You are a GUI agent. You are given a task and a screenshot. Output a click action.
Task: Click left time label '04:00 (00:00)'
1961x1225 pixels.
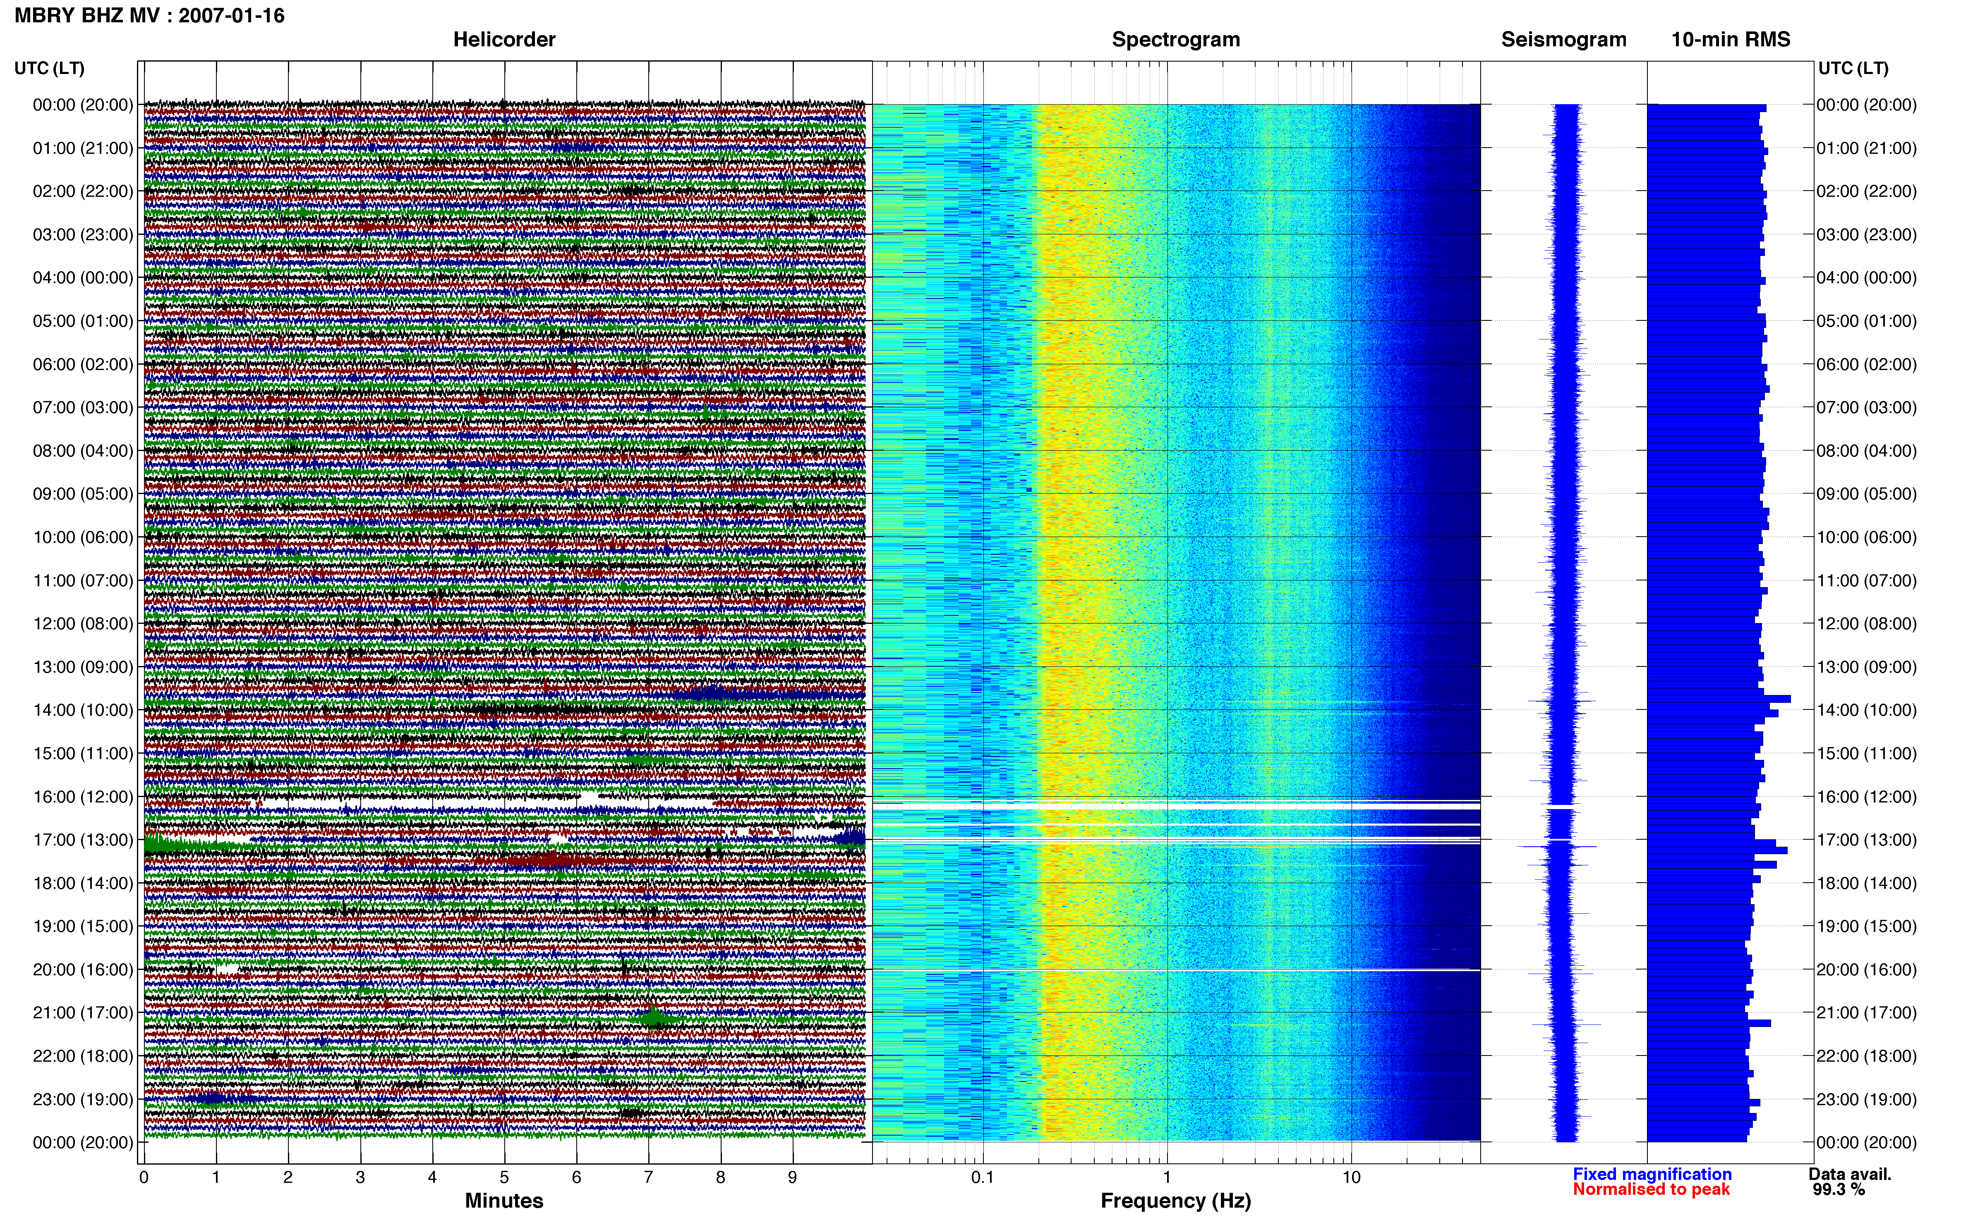click(x=83, y=278)
